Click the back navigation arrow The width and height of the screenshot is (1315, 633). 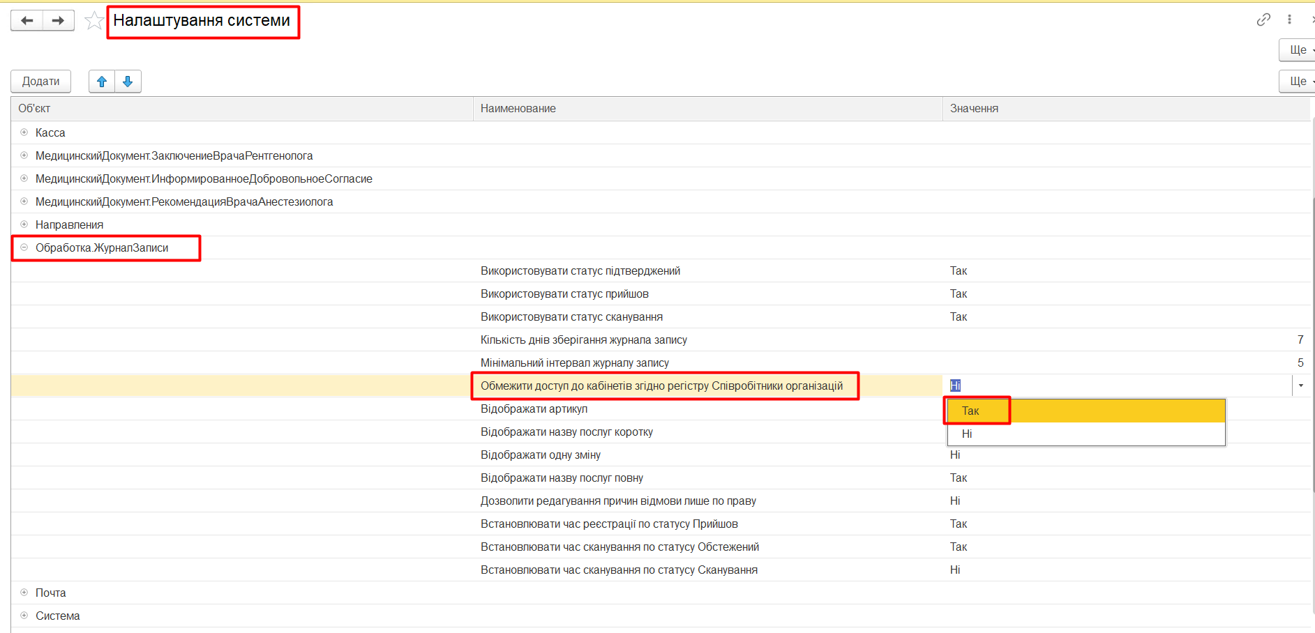pos(27,21)
